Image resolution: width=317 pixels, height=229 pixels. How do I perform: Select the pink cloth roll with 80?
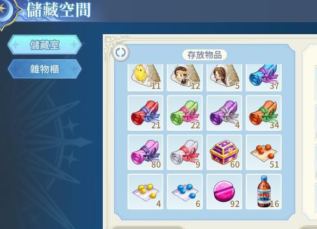[145, 152]
